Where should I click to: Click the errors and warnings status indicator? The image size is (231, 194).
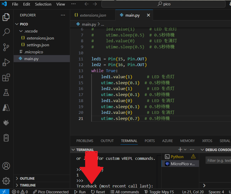click(x=20, y=192)
